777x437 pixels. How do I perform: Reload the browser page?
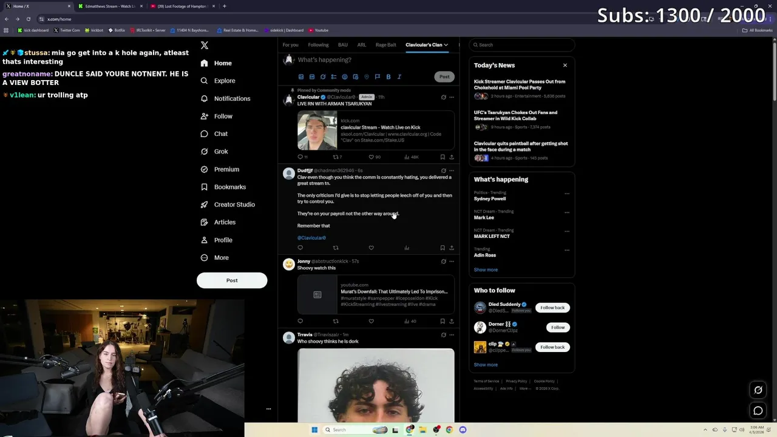point(28,19)
